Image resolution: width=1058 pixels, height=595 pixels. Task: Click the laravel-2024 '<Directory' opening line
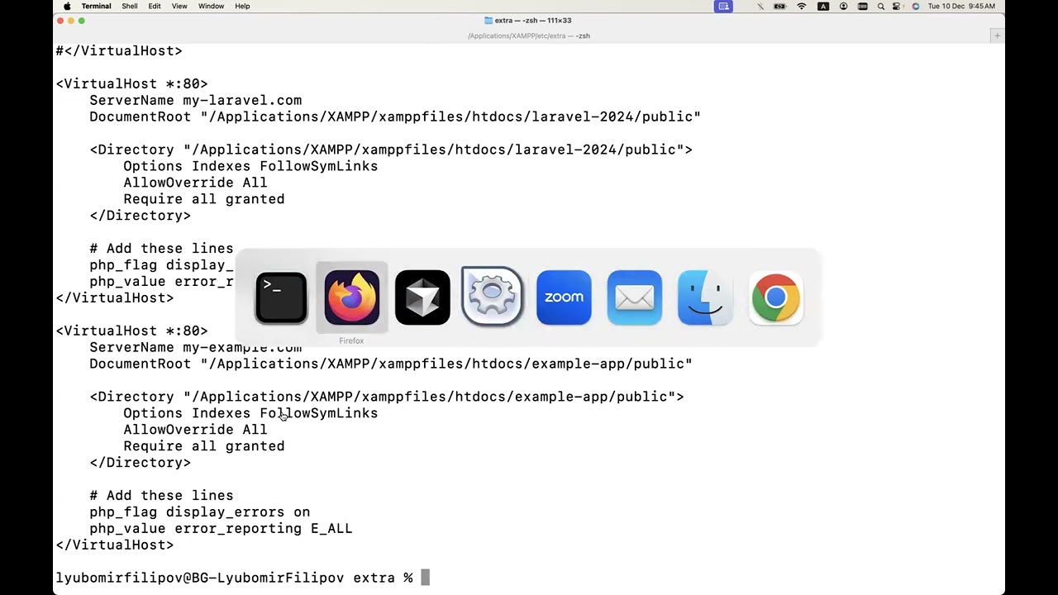click(391, 150)
